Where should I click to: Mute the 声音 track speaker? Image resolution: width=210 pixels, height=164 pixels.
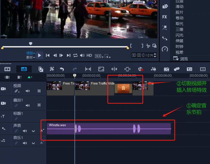click(25, 131)
